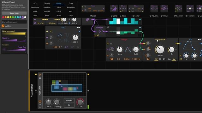Toggle the Triangle pre-cord retrigger switch
The height and width of the screenshot is (113, 202).
click(111, 44)
